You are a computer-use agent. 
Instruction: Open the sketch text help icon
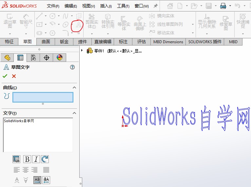[x=72, y=67]
